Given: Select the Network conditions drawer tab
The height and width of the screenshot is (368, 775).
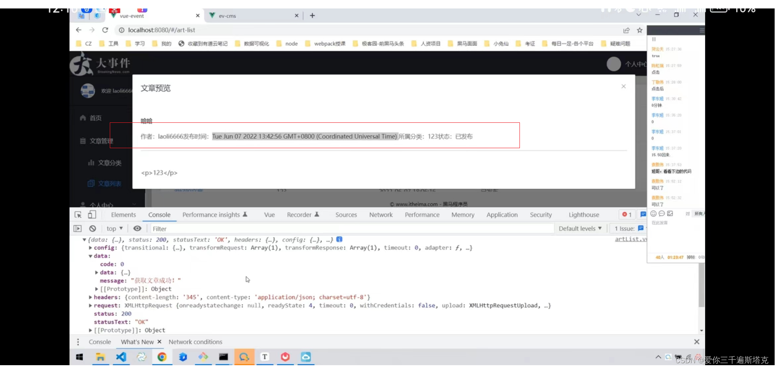Looking at the screenshot, I should tap(195, 342).
